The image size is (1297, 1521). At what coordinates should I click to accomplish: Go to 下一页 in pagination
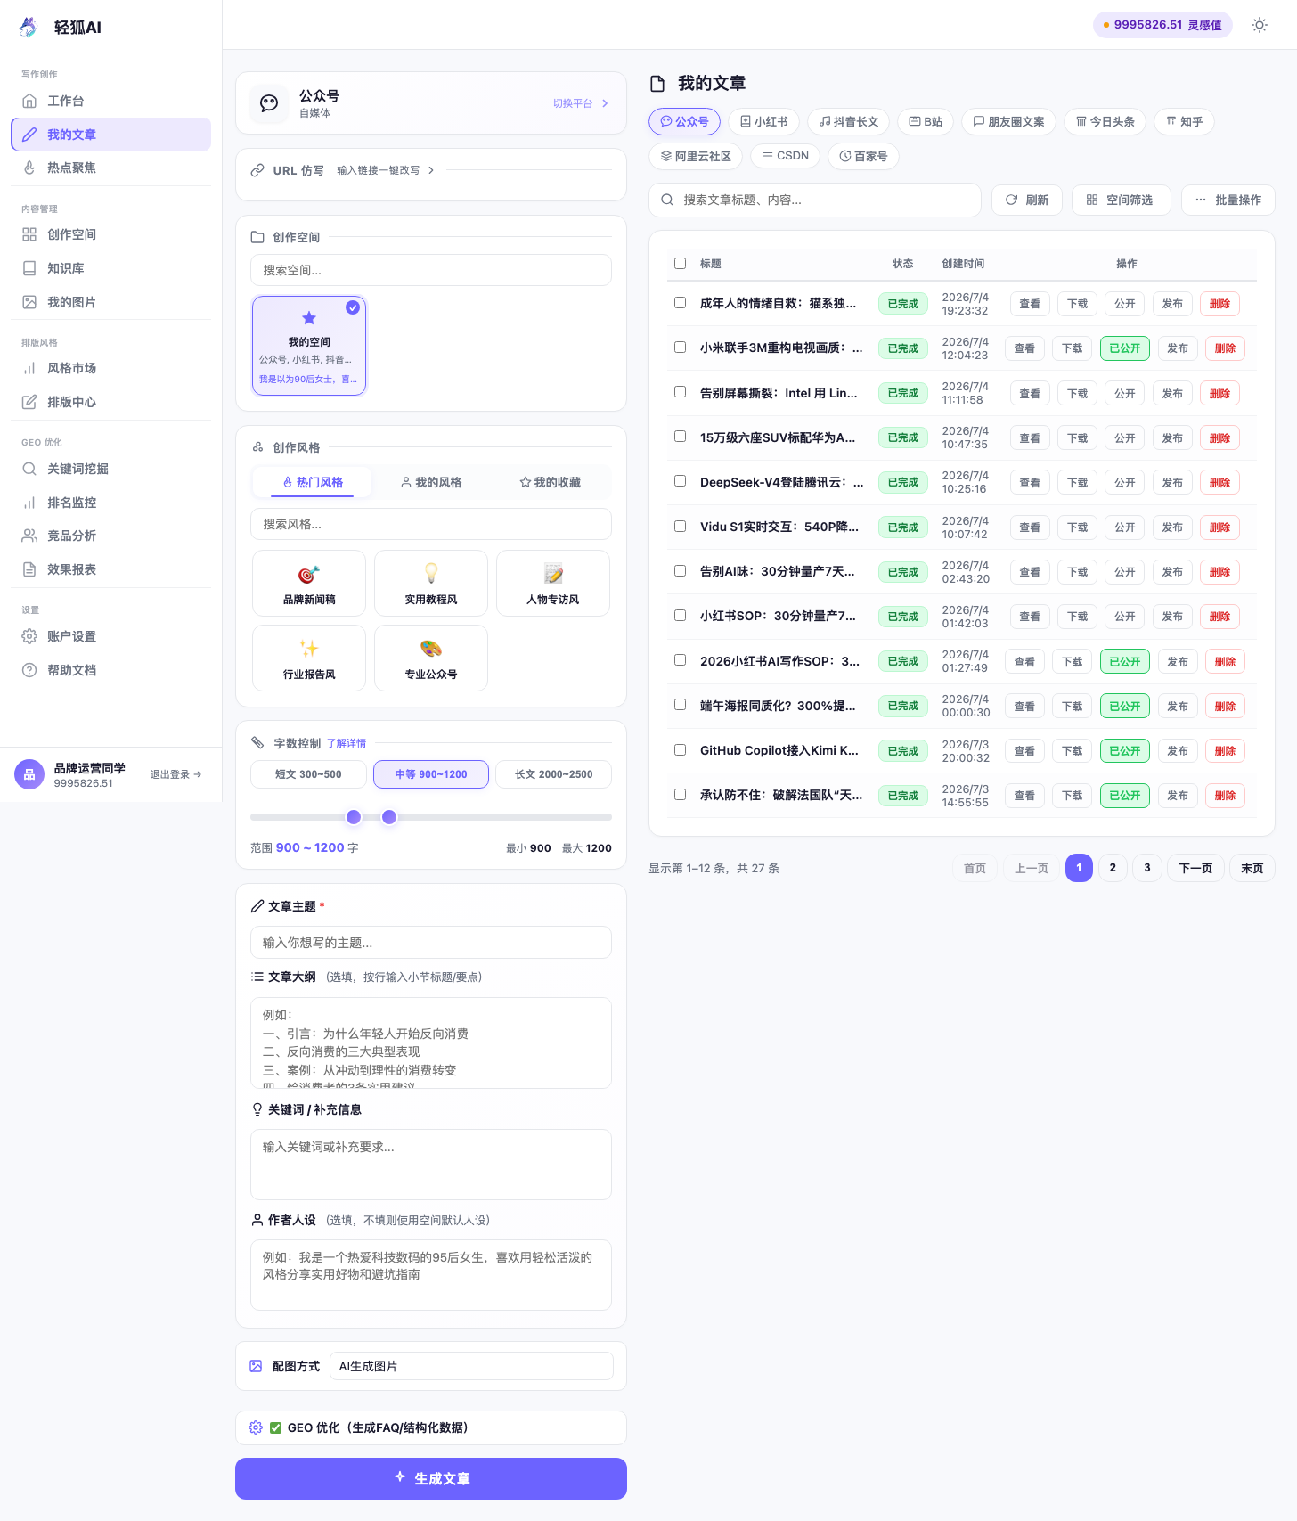pyautogui.click(x=1195, y=868)
